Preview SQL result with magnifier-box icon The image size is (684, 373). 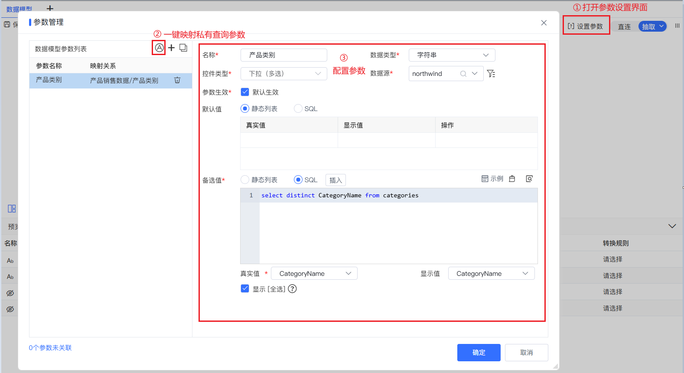click(x=529, y=179)
